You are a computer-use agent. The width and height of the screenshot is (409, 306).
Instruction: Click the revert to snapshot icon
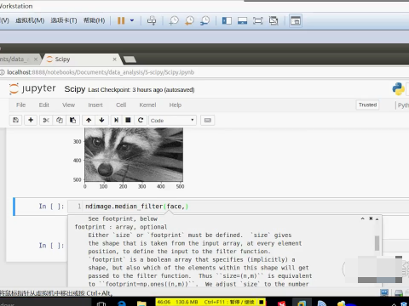(189, 20)
